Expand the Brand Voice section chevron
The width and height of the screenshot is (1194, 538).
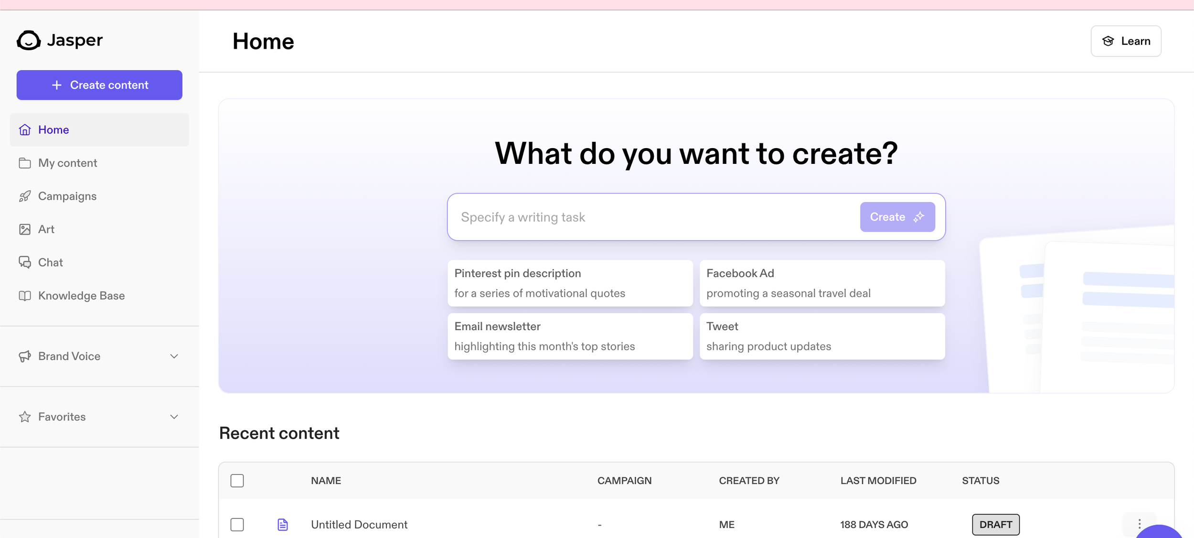coord(174,356)
